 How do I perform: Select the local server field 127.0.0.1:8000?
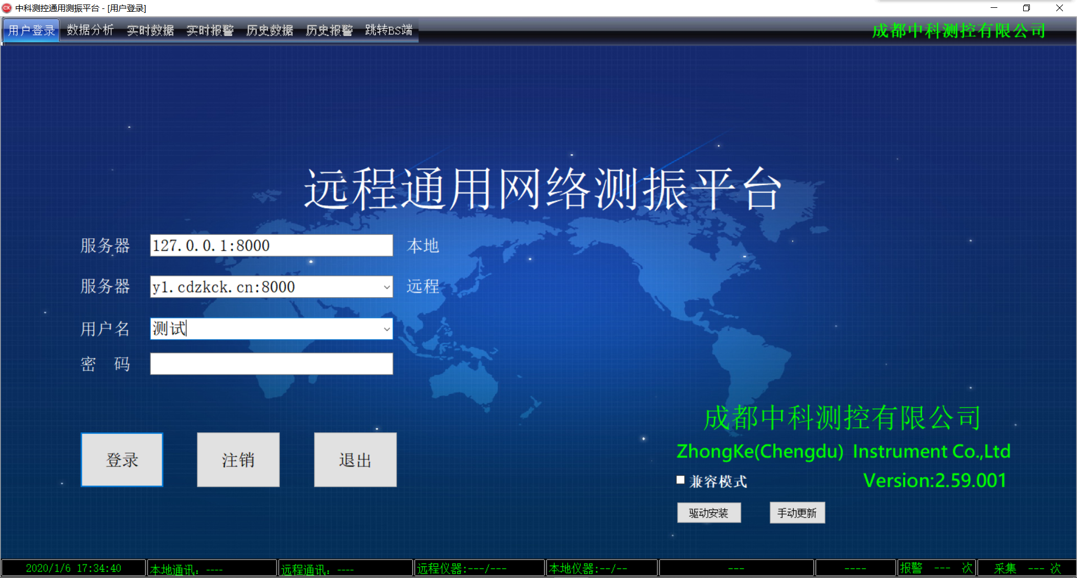271,245
